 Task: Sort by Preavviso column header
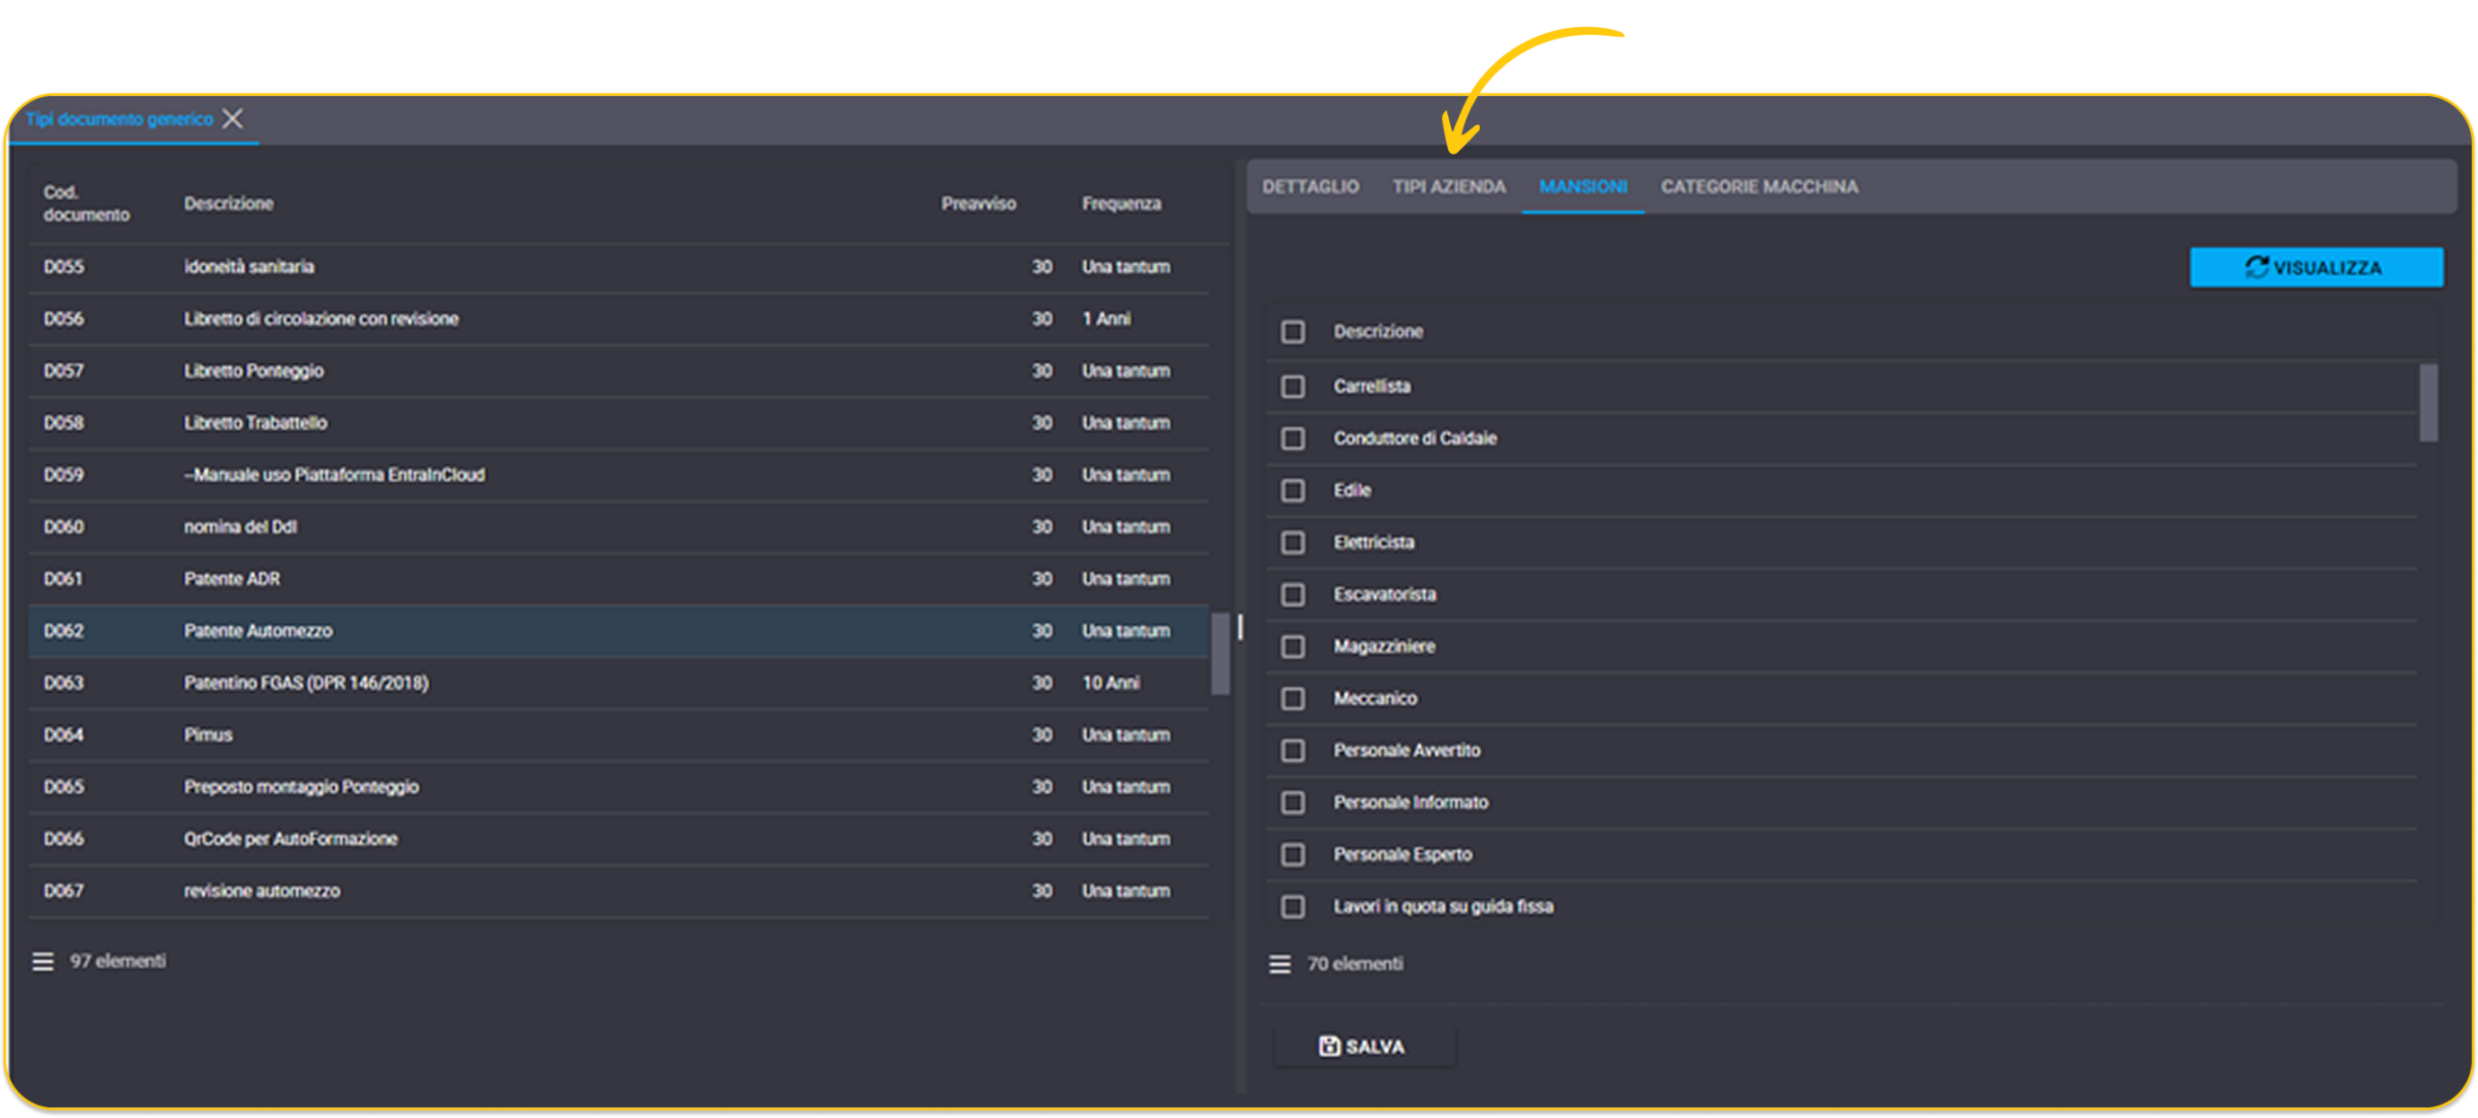click(979, 203)
